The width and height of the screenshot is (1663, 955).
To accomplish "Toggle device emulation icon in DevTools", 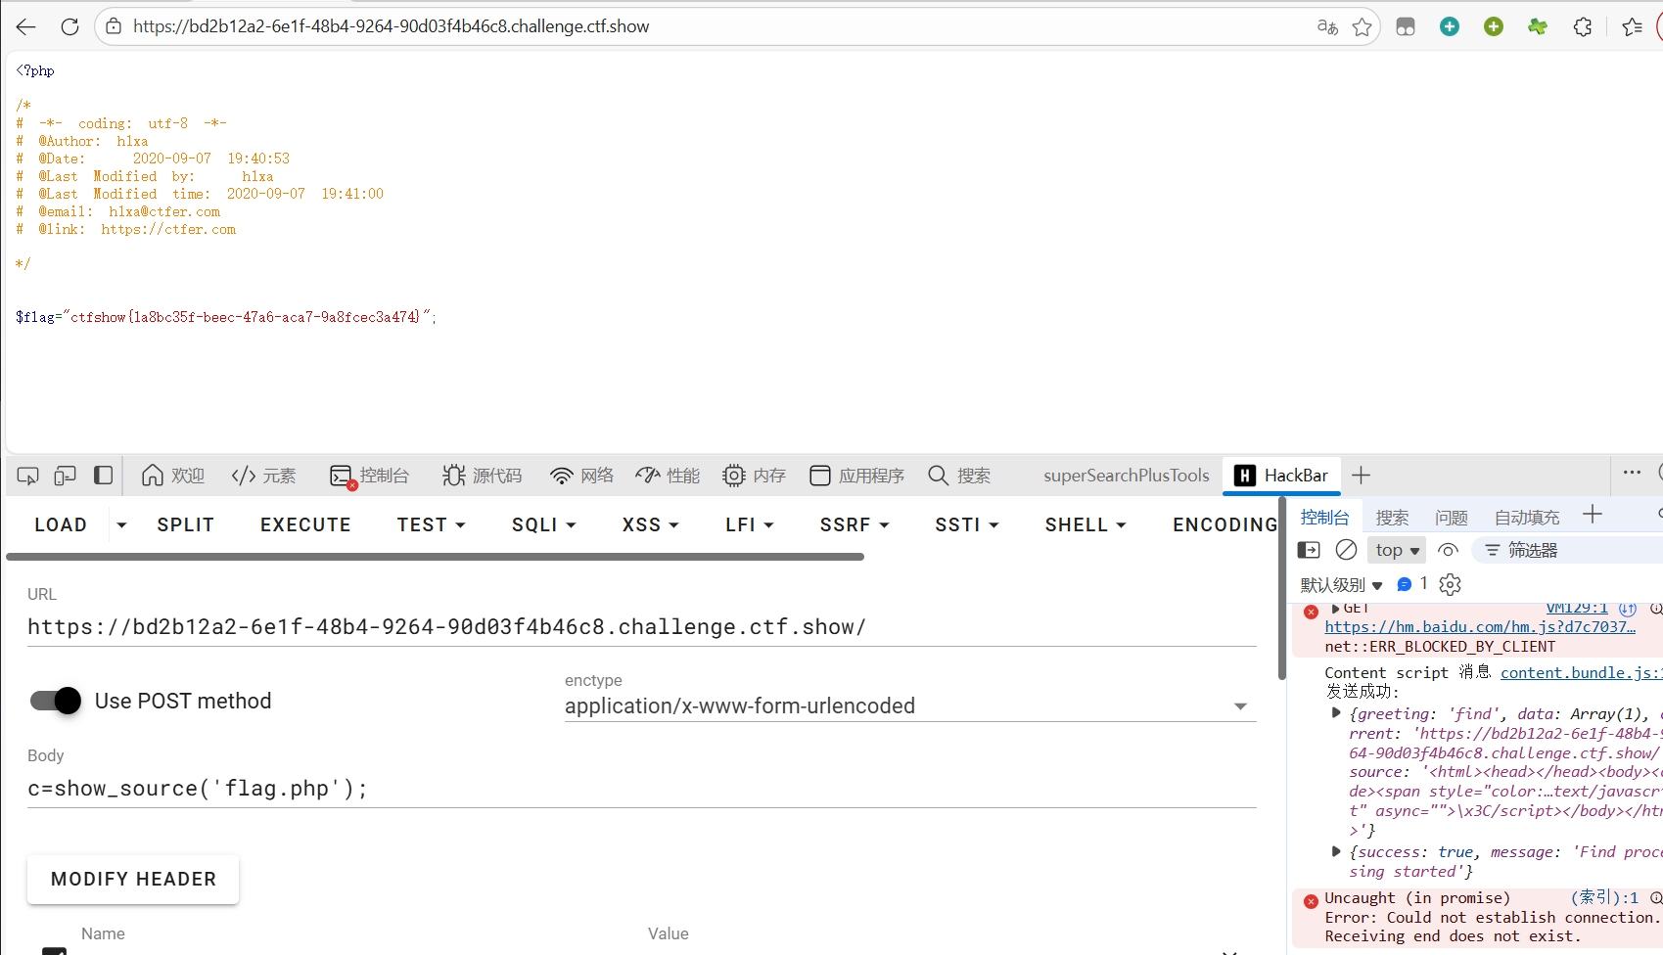I will pyautogui.click(x=65, y=476).
